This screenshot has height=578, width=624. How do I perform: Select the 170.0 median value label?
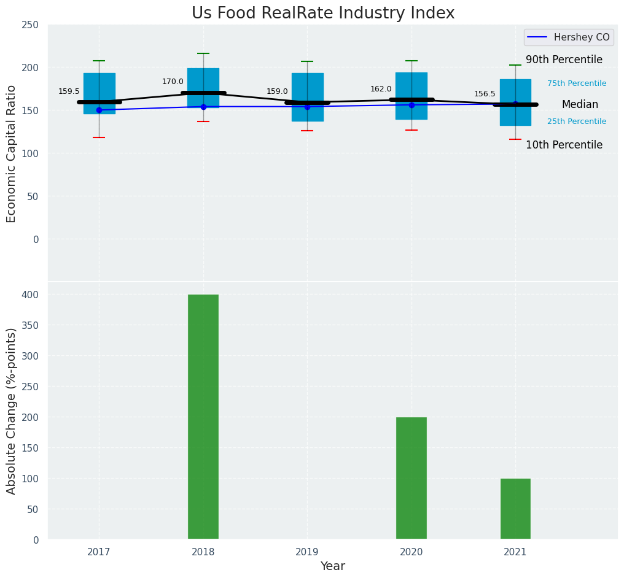(x=173, y=82)
